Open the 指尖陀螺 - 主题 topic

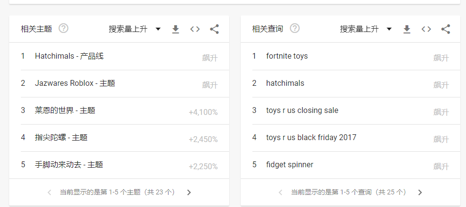(61, 138)
